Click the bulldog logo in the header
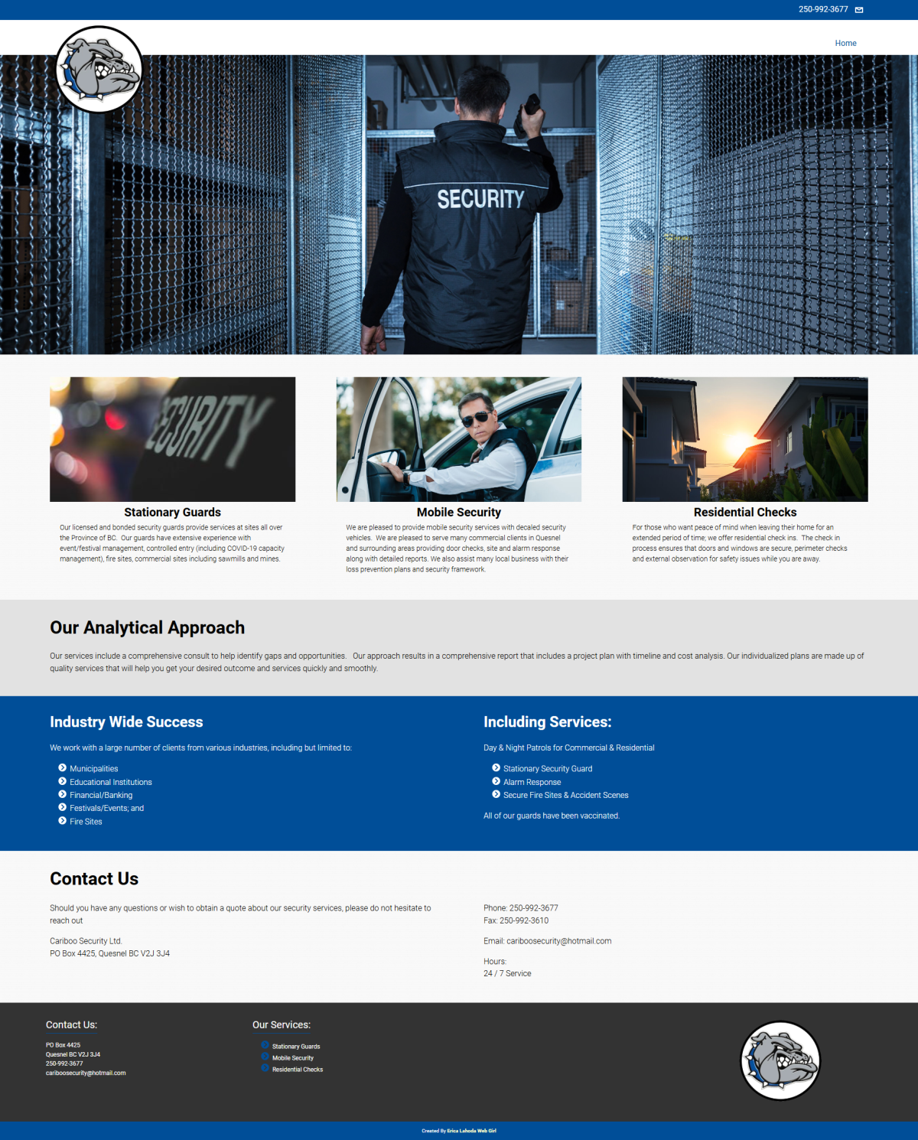The image size is (918, 1140). [99, 70]
